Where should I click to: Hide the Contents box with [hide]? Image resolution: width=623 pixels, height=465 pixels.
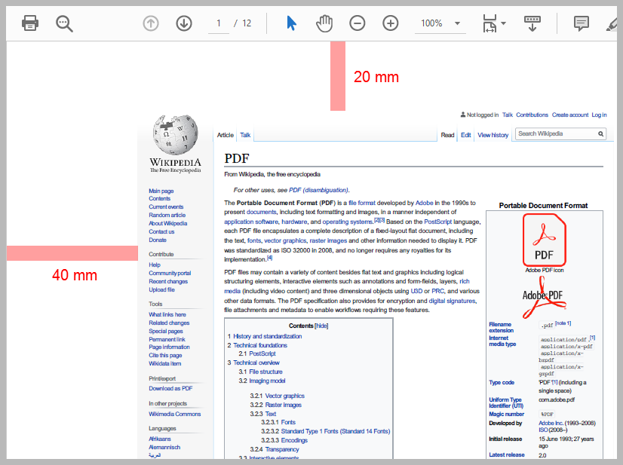pos(321,326)
